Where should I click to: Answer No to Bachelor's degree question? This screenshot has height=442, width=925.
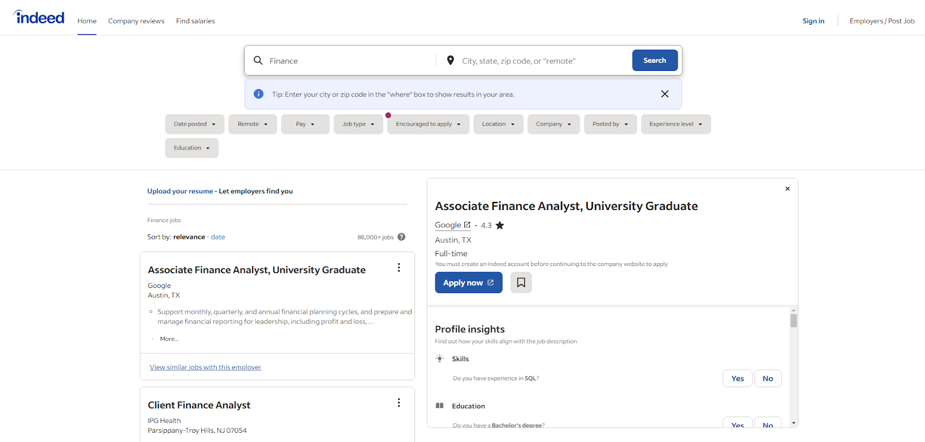coord(768,424)
